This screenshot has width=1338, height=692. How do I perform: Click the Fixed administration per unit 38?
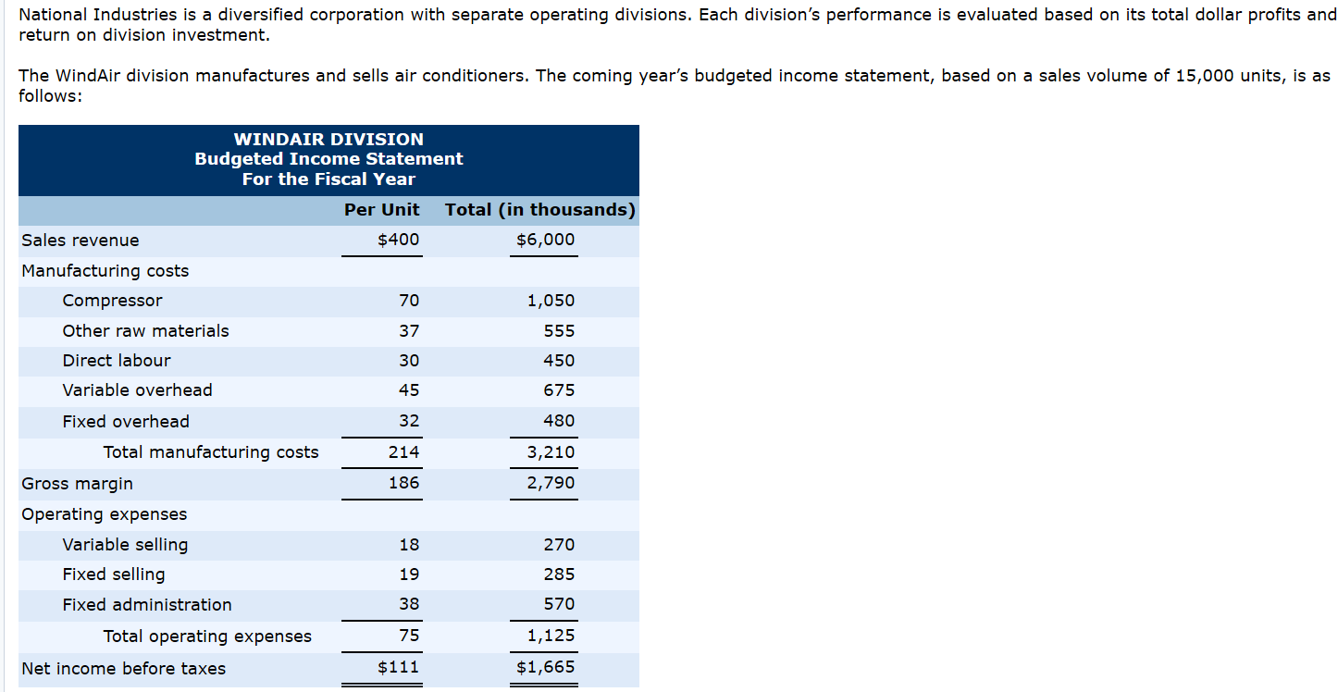click(x=409, y=604)
